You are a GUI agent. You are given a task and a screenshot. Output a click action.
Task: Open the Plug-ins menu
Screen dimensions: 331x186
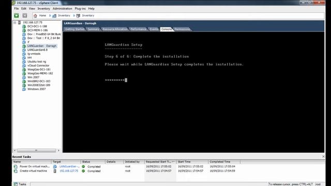point(80,9)
